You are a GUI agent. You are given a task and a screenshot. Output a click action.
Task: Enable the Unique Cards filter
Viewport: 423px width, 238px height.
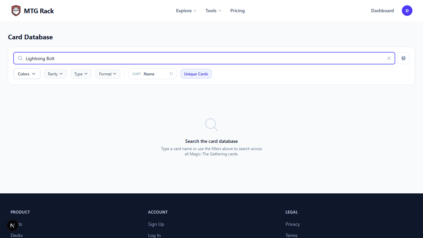[x=196, y=74]
